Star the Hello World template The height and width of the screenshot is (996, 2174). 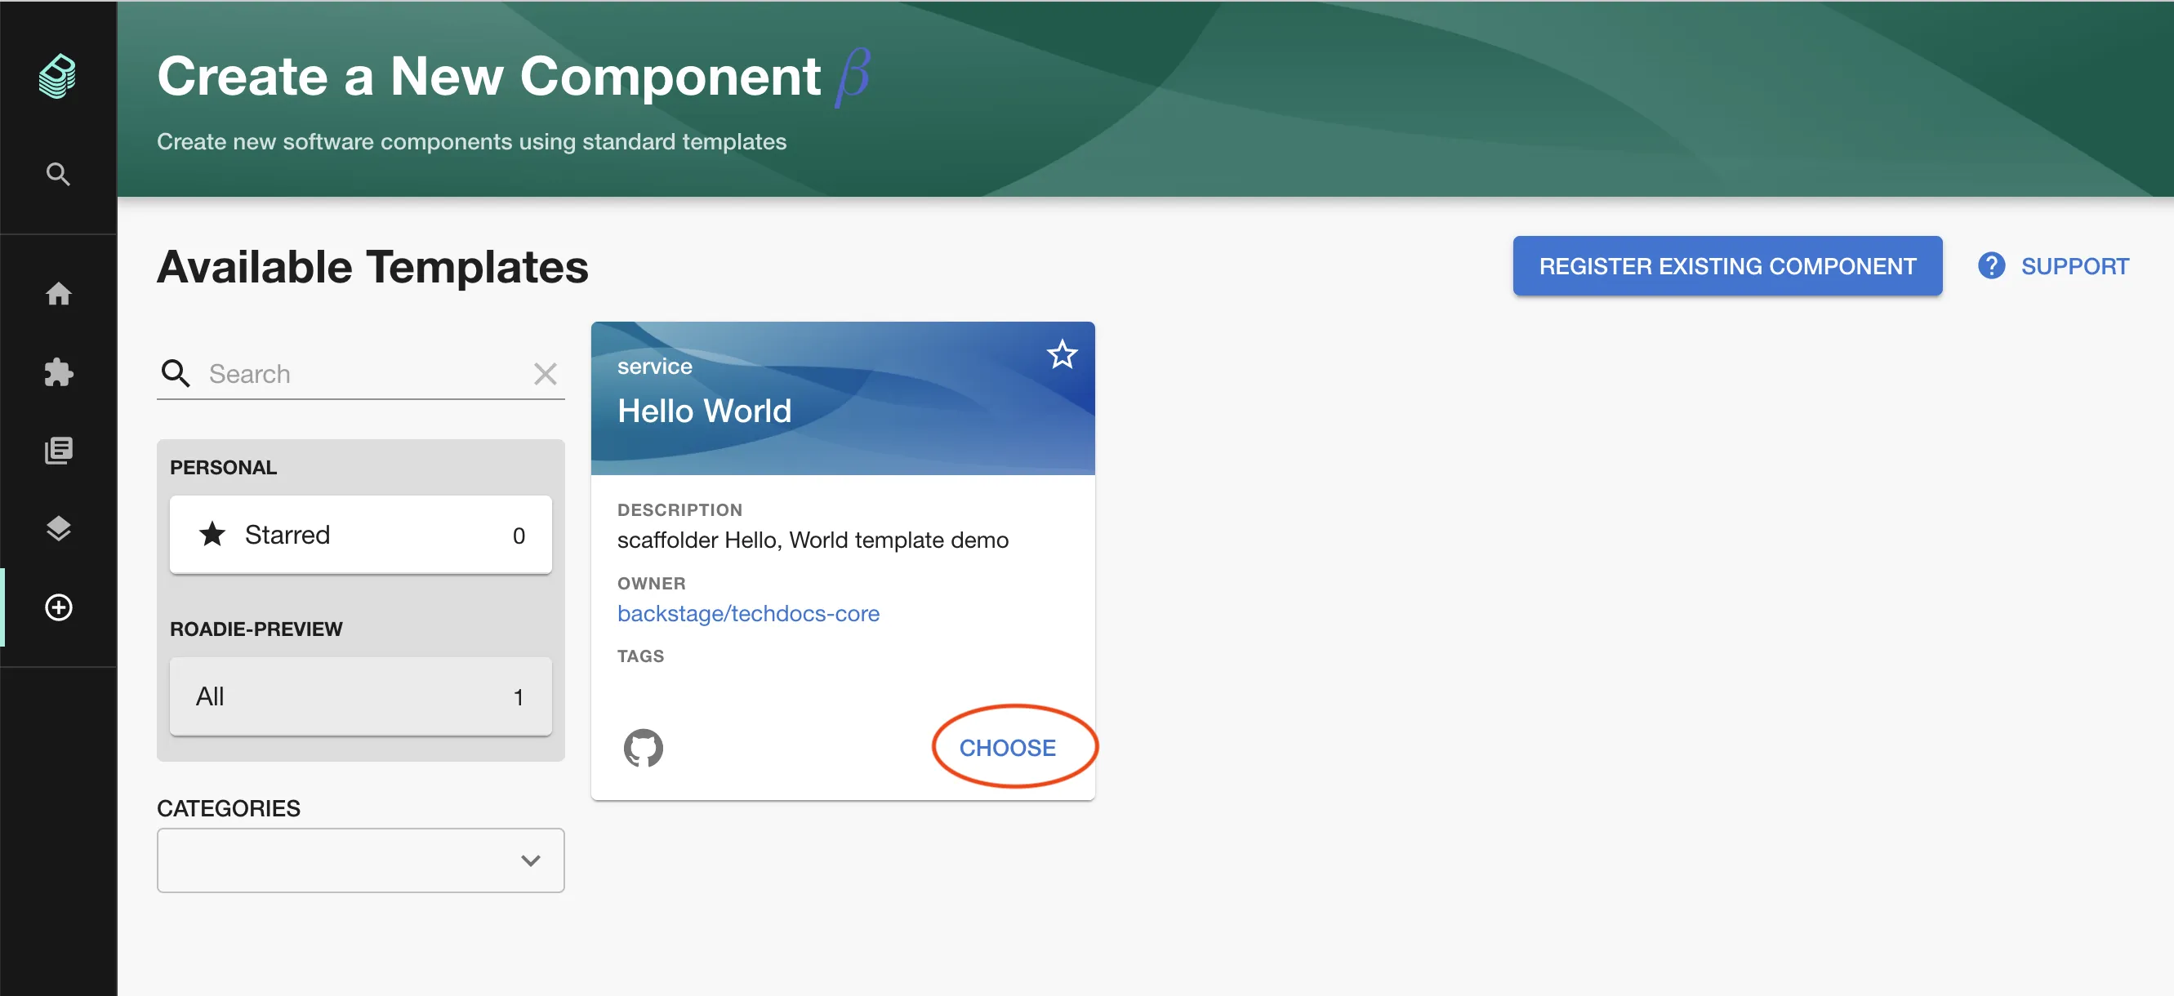(1062, 354)
